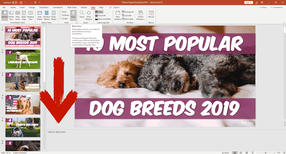Open the Comments pane

(276, 7)
